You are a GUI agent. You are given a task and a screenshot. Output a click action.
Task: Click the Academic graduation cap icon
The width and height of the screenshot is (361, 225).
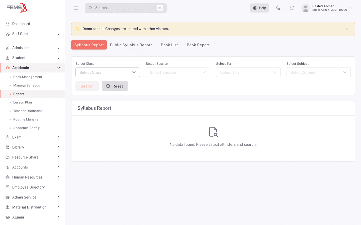pyautogui.click(x=8, y=68)
